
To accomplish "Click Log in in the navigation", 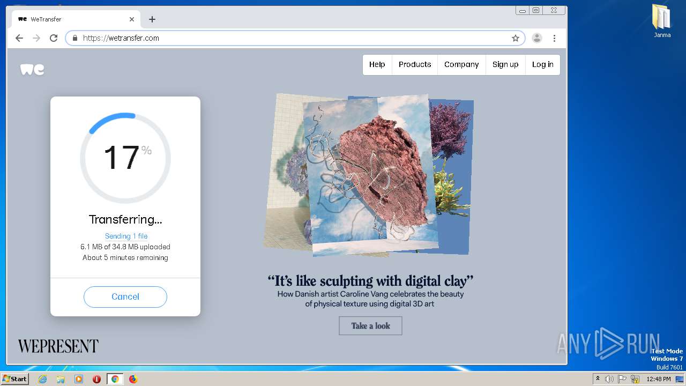I will click(543, 64).
